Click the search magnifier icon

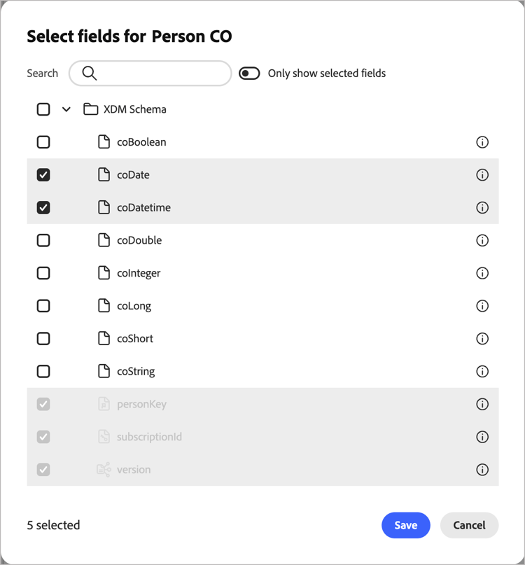[88, 73]
